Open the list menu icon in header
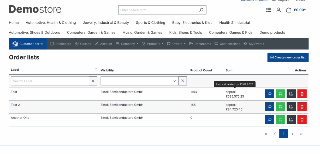This screenshot has width=320, height=154. pos(268,10)
